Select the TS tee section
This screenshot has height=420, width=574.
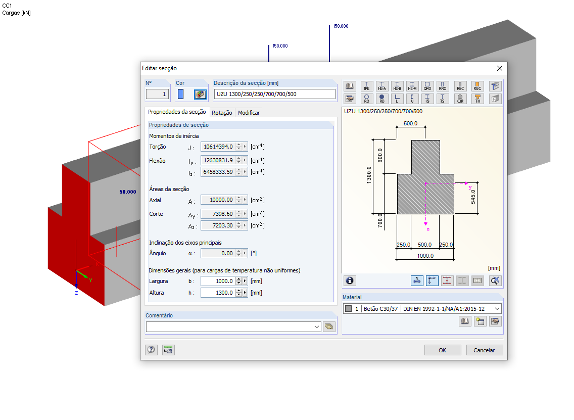443,99
